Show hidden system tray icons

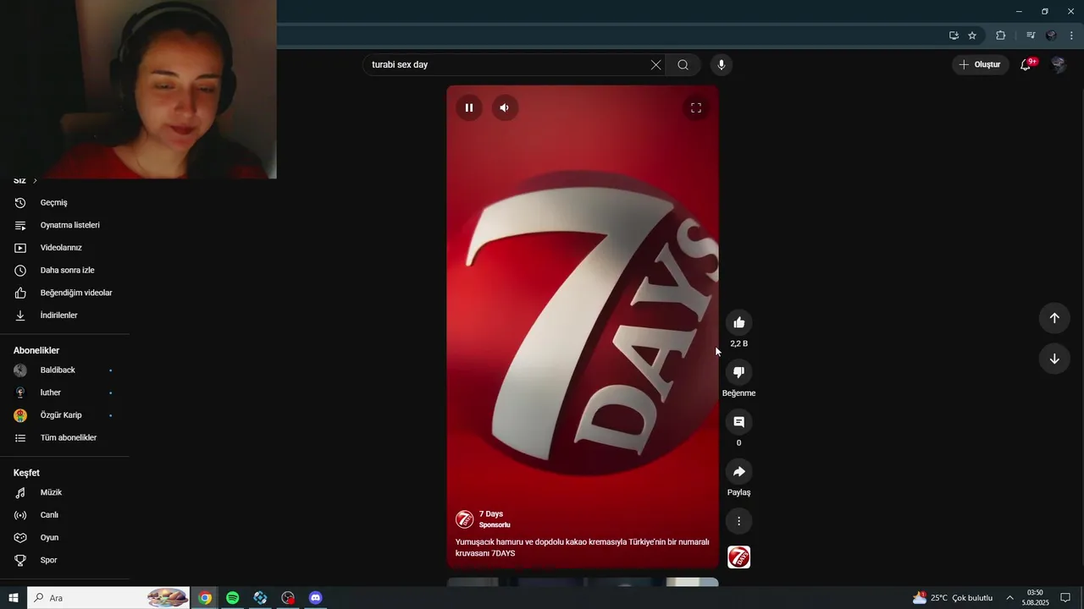point(1009,598)
